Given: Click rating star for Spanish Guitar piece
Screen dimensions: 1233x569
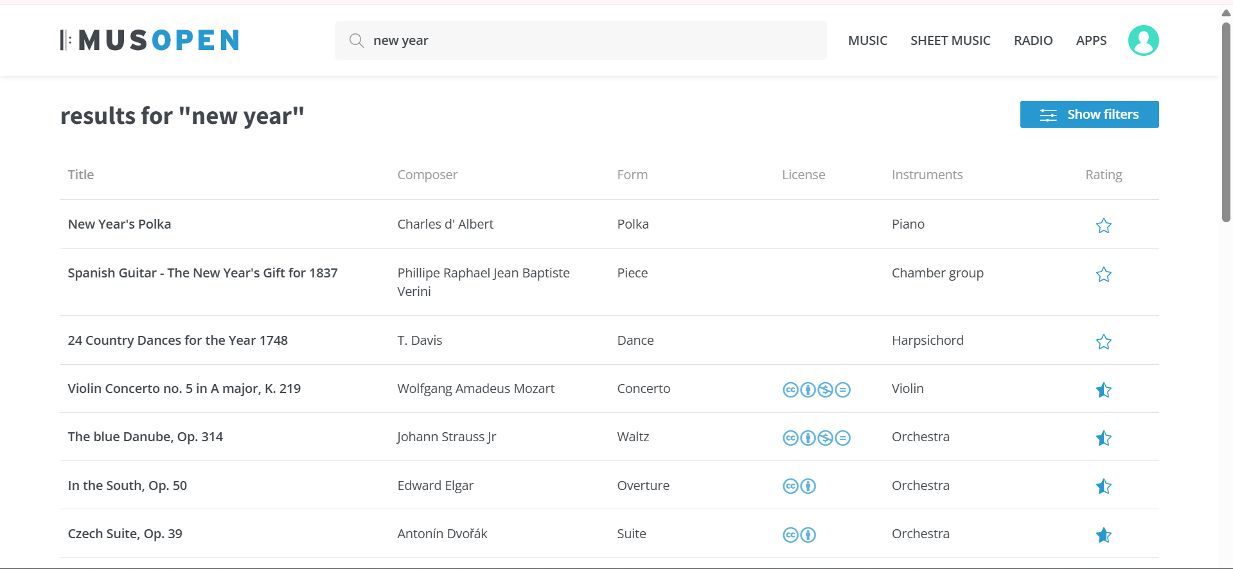Looking at the screenshot, I should coord(1103,274).
